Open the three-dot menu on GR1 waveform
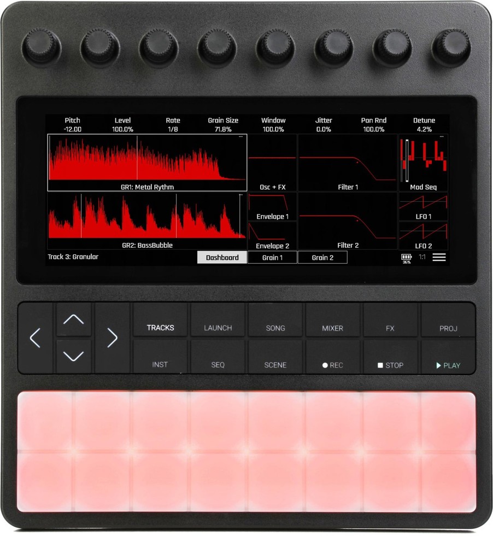Viewport: 493px width, 547px height. pos(241,137)
